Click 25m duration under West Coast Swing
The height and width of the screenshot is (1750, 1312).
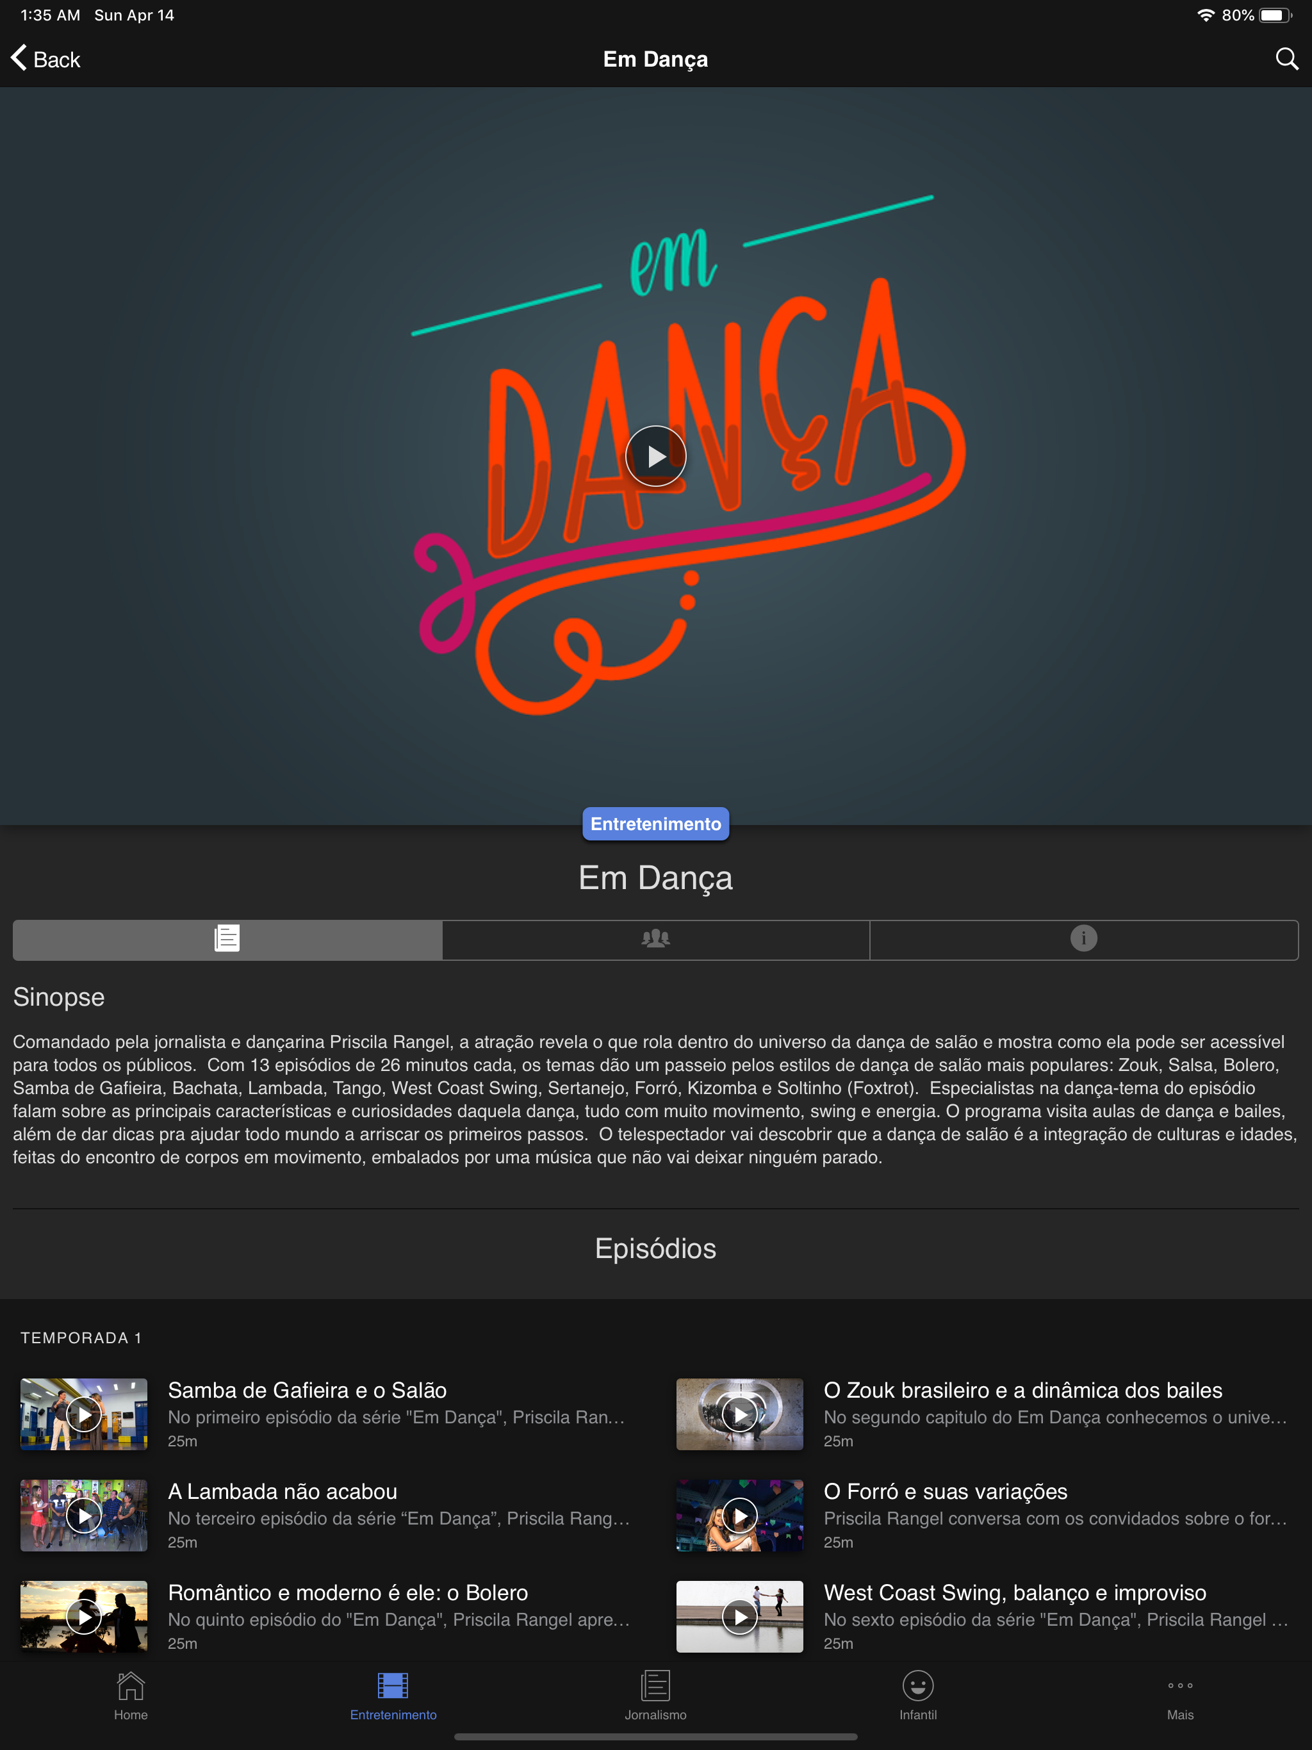click(x=838, y=1643)
